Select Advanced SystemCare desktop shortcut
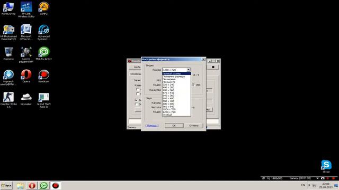Screen dimensions: 339x190 tap(43, 33)
